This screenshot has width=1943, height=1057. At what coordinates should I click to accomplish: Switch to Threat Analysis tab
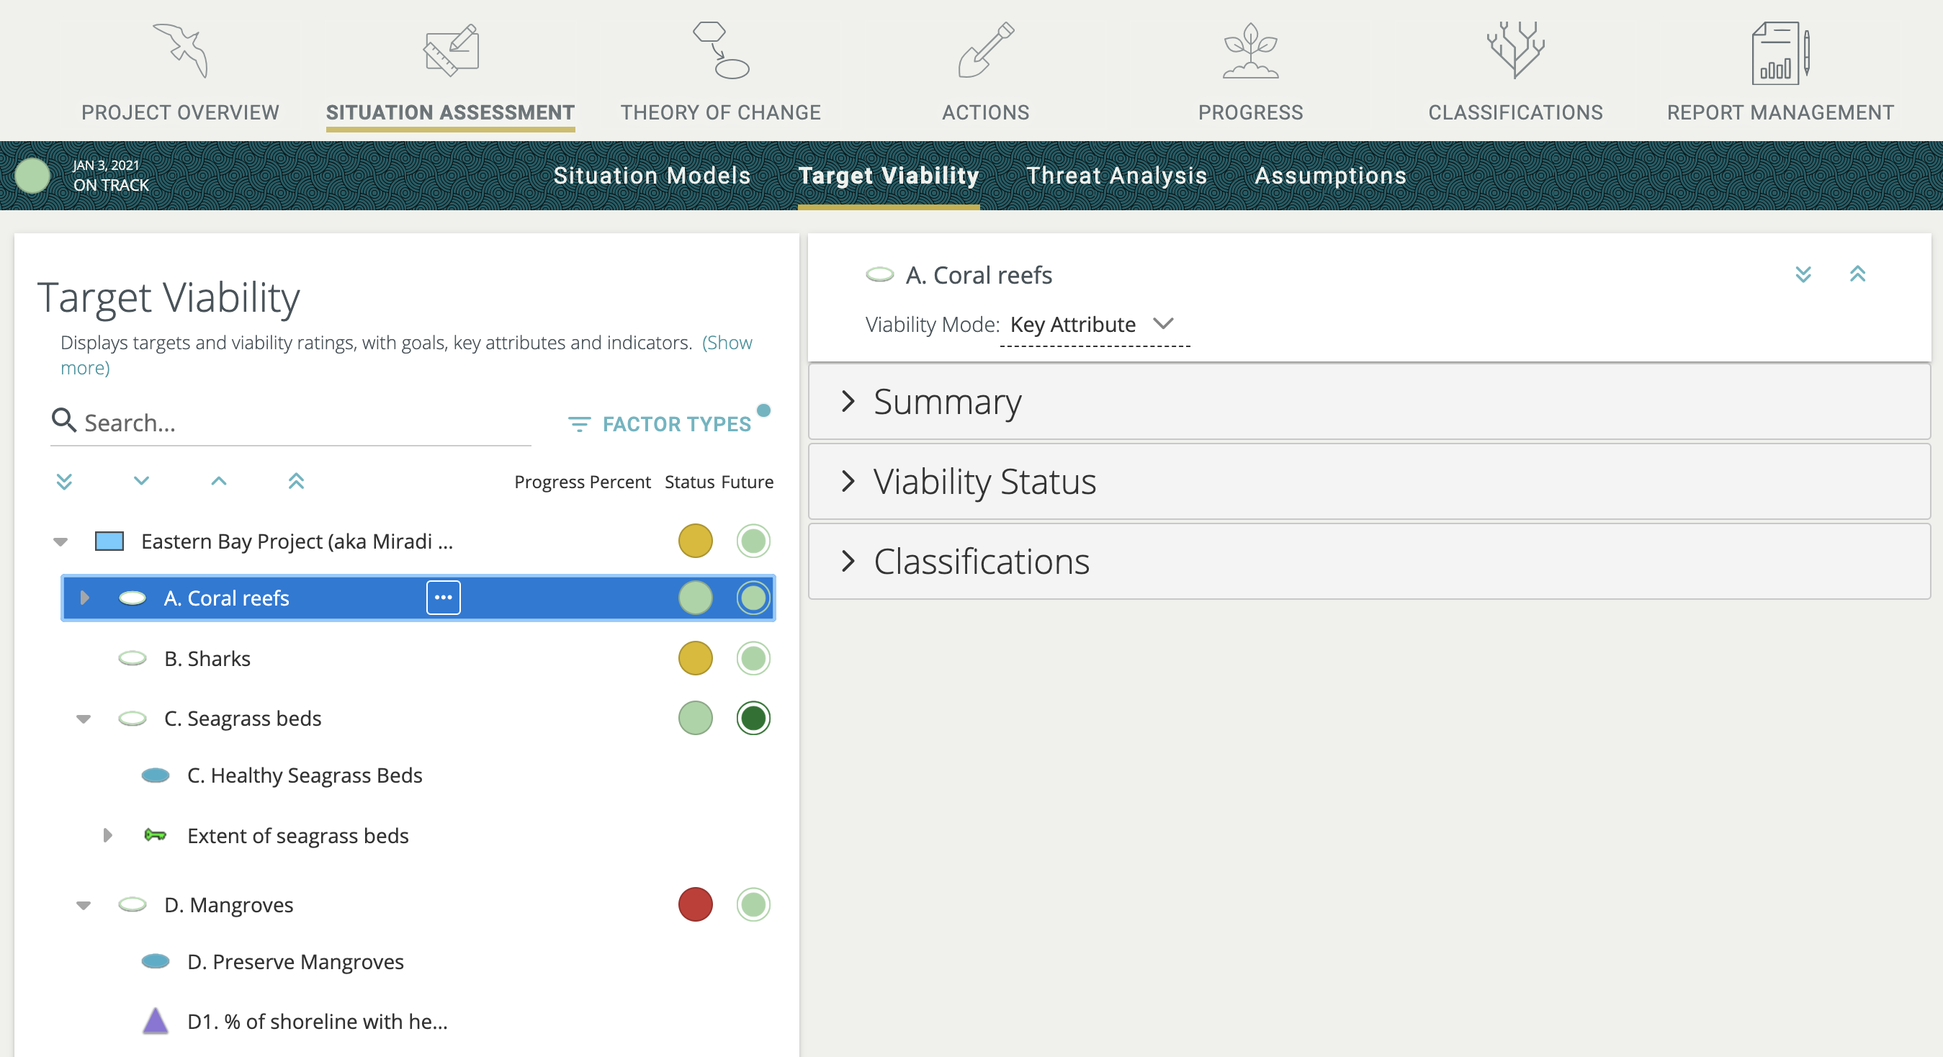tap(1116, 176)
